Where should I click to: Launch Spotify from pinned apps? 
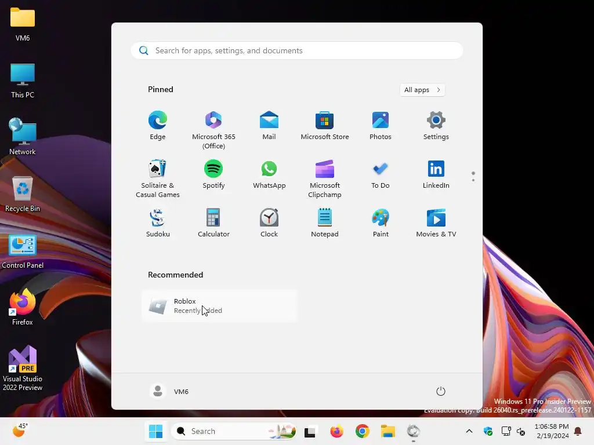point(213,174)
